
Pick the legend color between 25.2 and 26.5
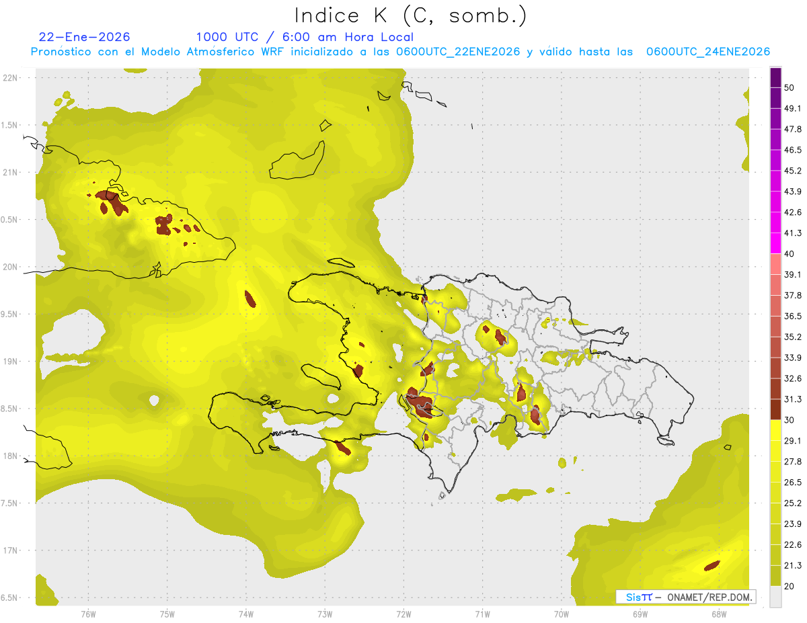(x=775, y=493)
